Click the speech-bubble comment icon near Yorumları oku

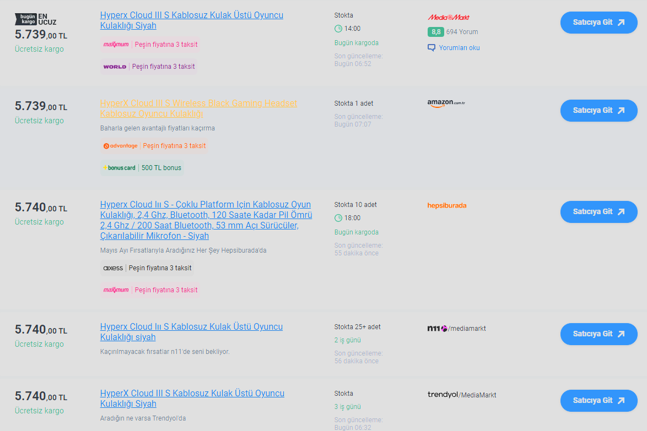[432, 48]
